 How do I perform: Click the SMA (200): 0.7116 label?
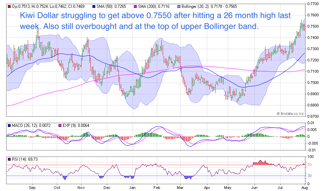[154, 6]
